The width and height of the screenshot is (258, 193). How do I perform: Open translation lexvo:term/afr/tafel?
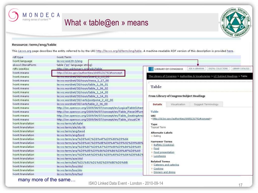coord(70,124)
